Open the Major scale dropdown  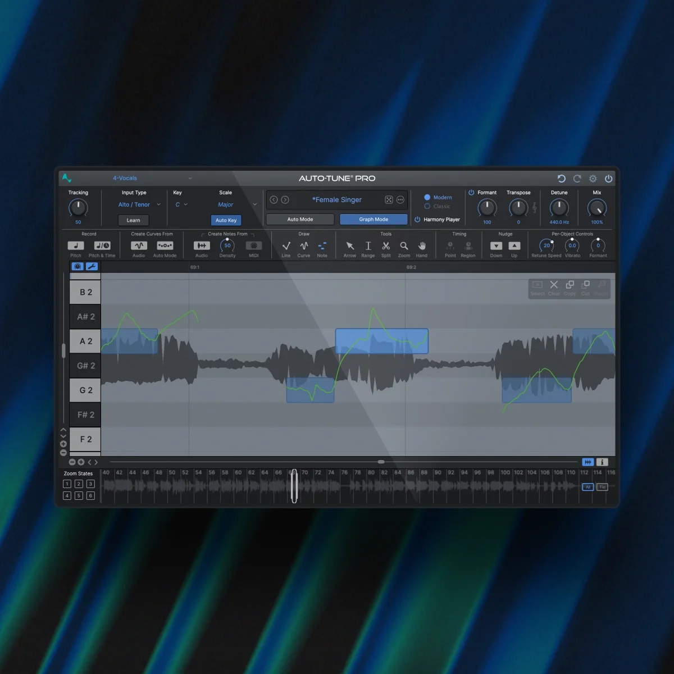pos(237,204)
